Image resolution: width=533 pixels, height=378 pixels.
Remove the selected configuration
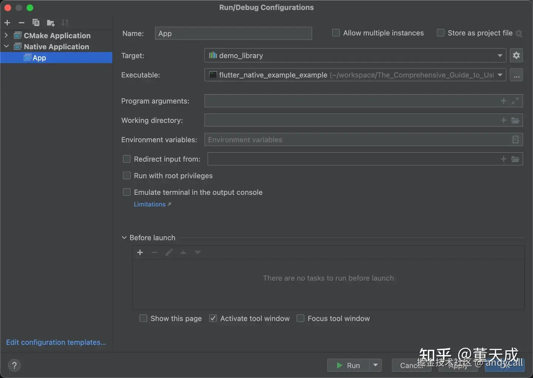tap(21, 23)
